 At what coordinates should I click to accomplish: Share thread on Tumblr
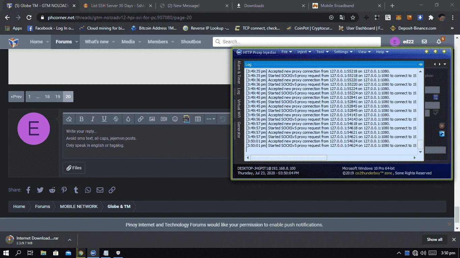[x=76, y=190]
